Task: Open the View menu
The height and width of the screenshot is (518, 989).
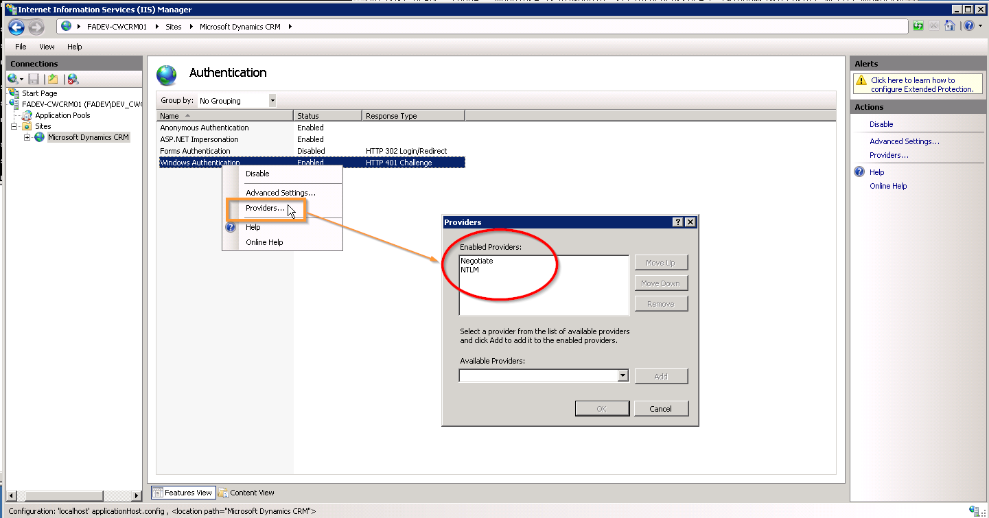Action: click(x=47, y=47)
